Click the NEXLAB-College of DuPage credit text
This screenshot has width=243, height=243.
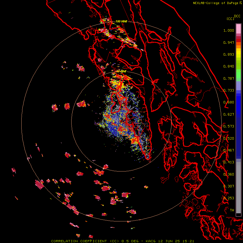[x=216, y=3]
